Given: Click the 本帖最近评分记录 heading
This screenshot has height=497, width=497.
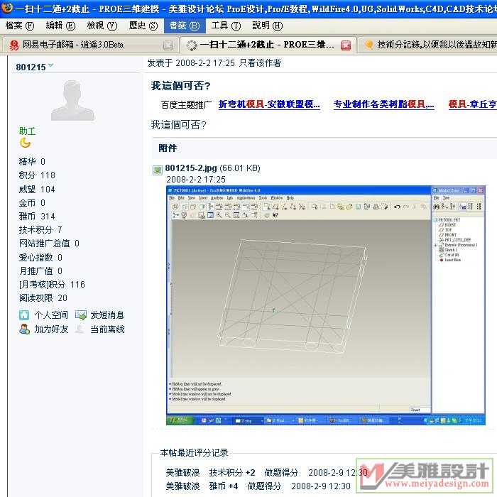Looking at the screenshot, I should tap(194, 453).
